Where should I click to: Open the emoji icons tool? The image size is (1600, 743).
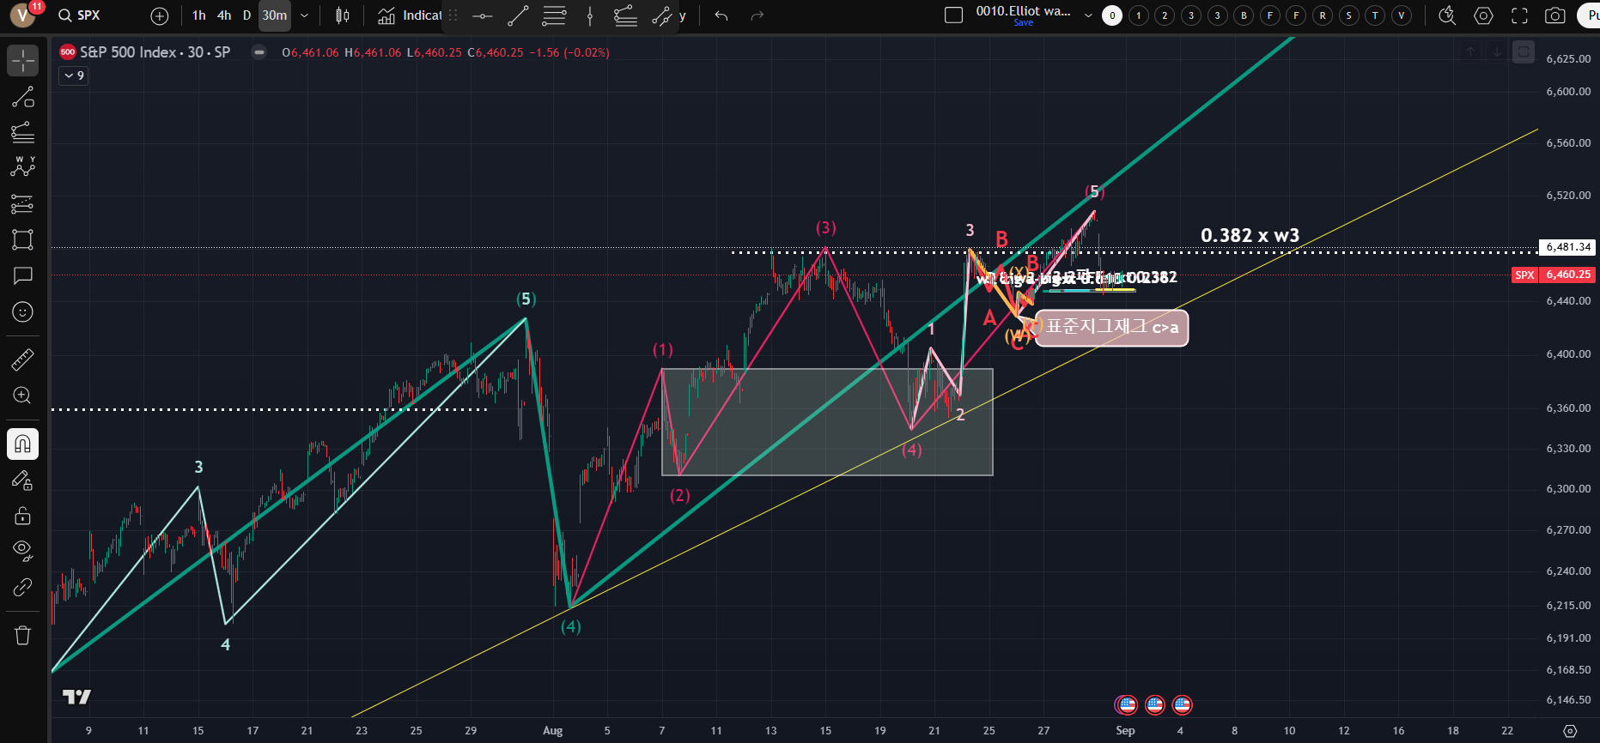click(23, 311)
